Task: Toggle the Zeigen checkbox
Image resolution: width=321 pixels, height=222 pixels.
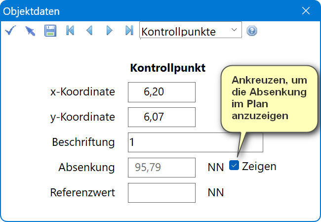Action: [235, 166]
